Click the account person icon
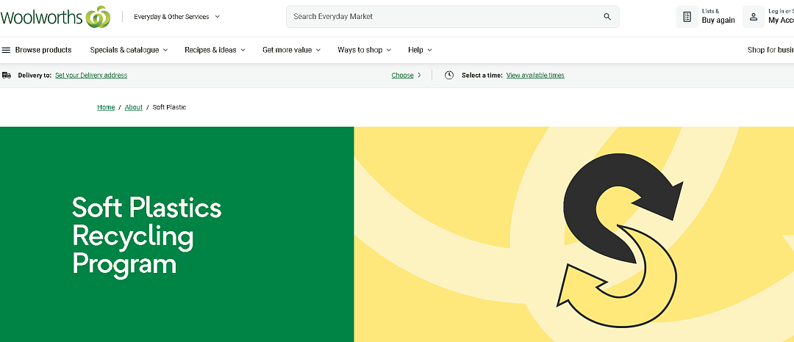 click(x=753, y=17)
